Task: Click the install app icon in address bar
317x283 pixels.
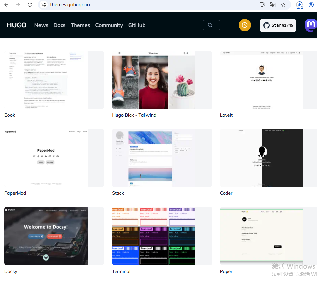Action: [262, 5]
